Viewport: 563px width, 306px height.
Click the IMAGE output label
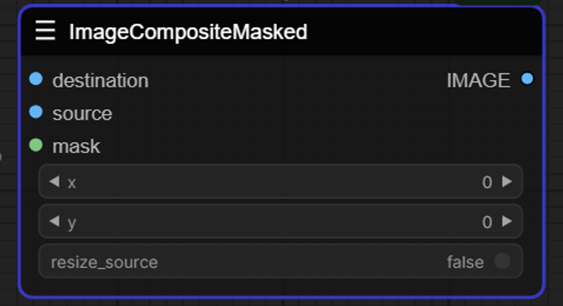(478, 80)
